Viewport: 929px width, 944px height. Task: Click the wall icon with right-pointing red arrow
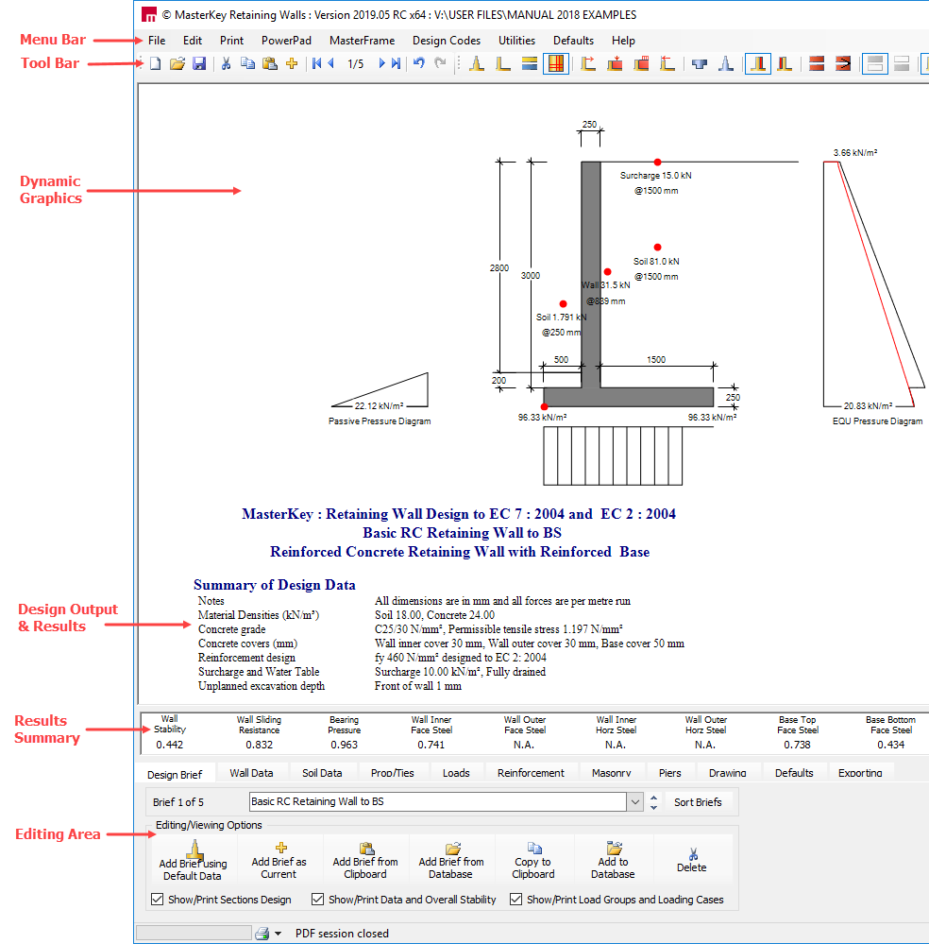(588, 63)
